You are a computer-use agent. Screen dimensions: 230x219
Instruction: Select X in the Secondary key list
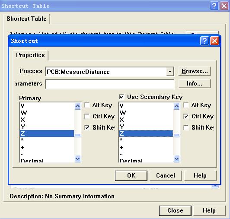[146, 120]
